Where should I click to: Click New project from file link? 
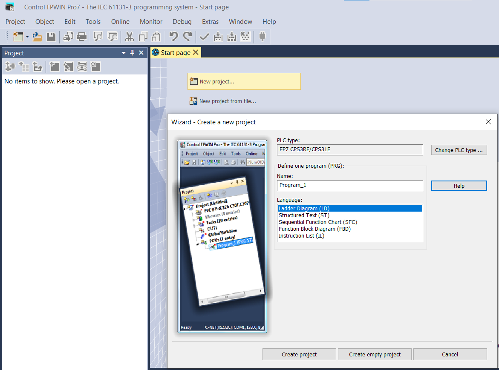[x=228, y=101]
